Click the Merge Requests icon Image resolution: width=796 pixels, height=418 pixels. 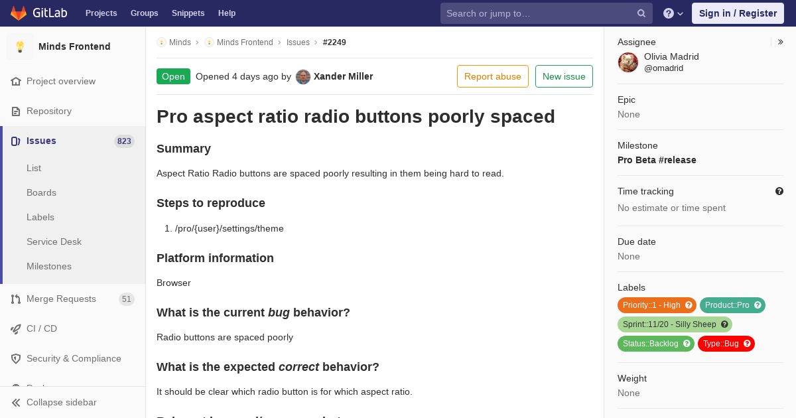(16, 299)
